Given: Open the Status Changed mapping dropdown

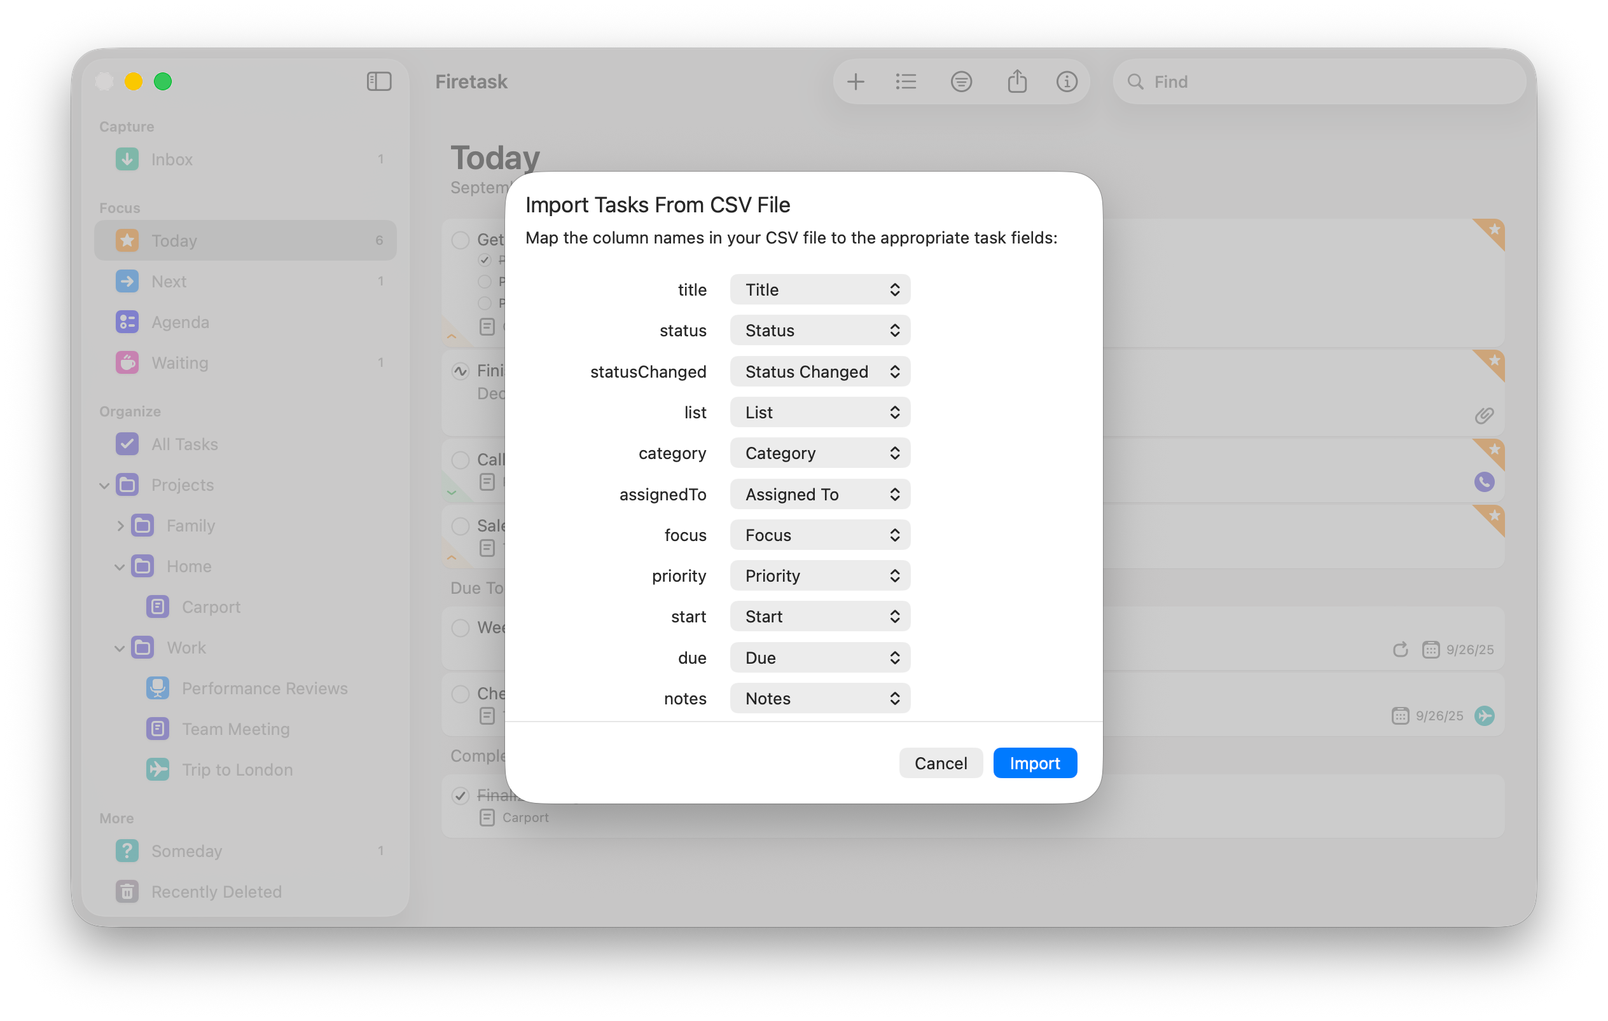Looking at the screenshot, I should [x=819, y=372].
